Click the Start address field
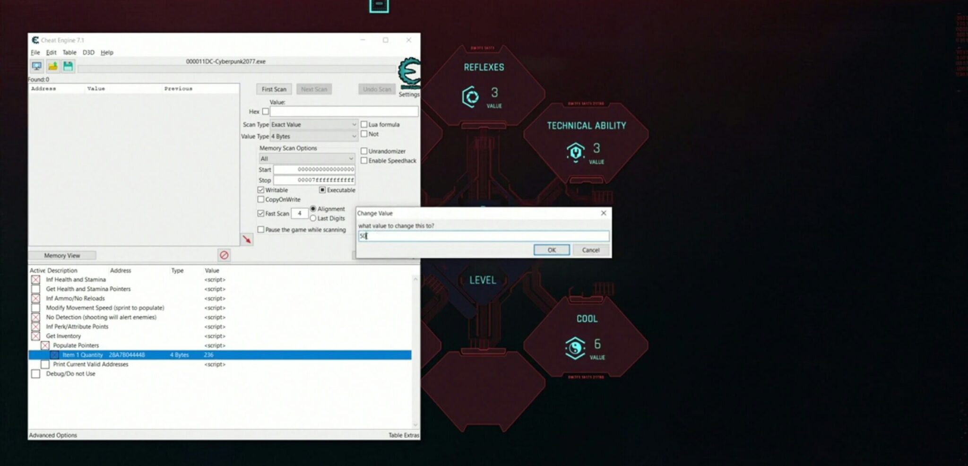The height and width of the screenshot is (466, 968). (x=314, y=169)
